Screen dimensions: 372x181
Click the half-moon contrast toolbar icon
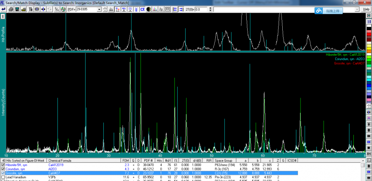coord(148,9)
